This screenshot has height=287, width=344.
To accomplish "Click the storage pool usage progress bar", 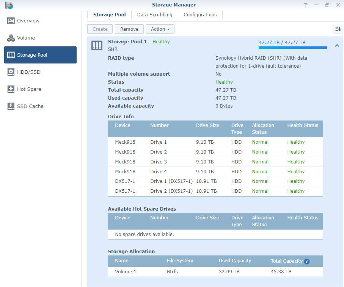I will coord(293,48).
